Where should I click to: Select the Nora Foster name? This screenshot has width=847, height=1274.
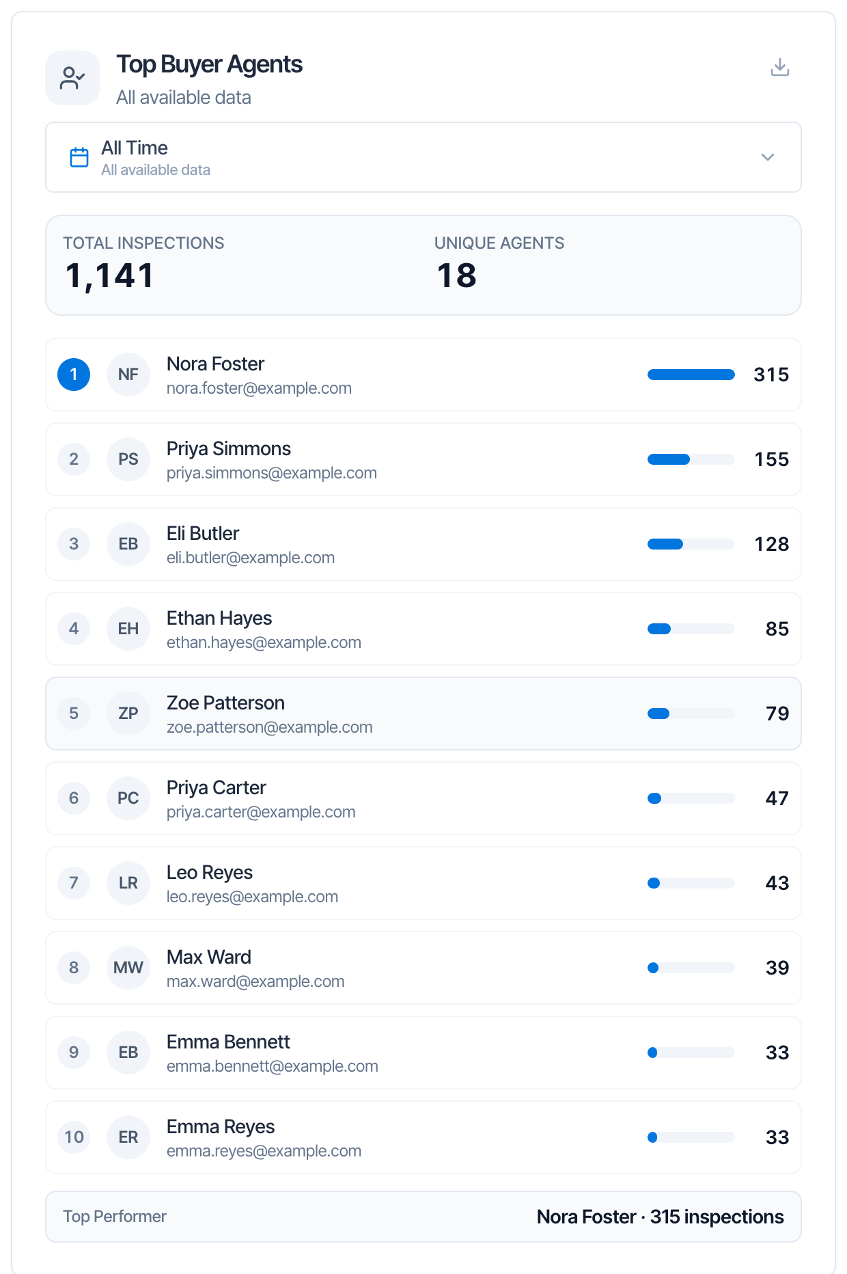coord(215,364)
